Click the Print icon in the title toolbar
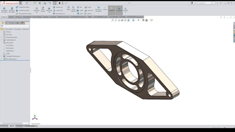Viewport: 235px width, 132px height. (45, 3)
